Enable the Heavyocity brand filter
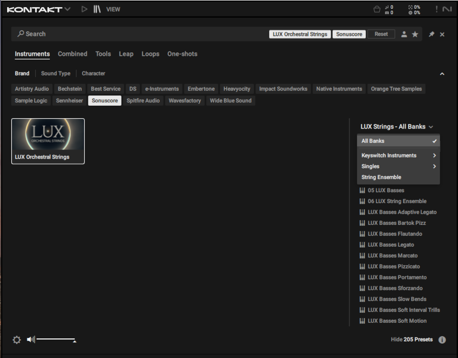Viewport: 458px width, 358px height. click(237, 89)
